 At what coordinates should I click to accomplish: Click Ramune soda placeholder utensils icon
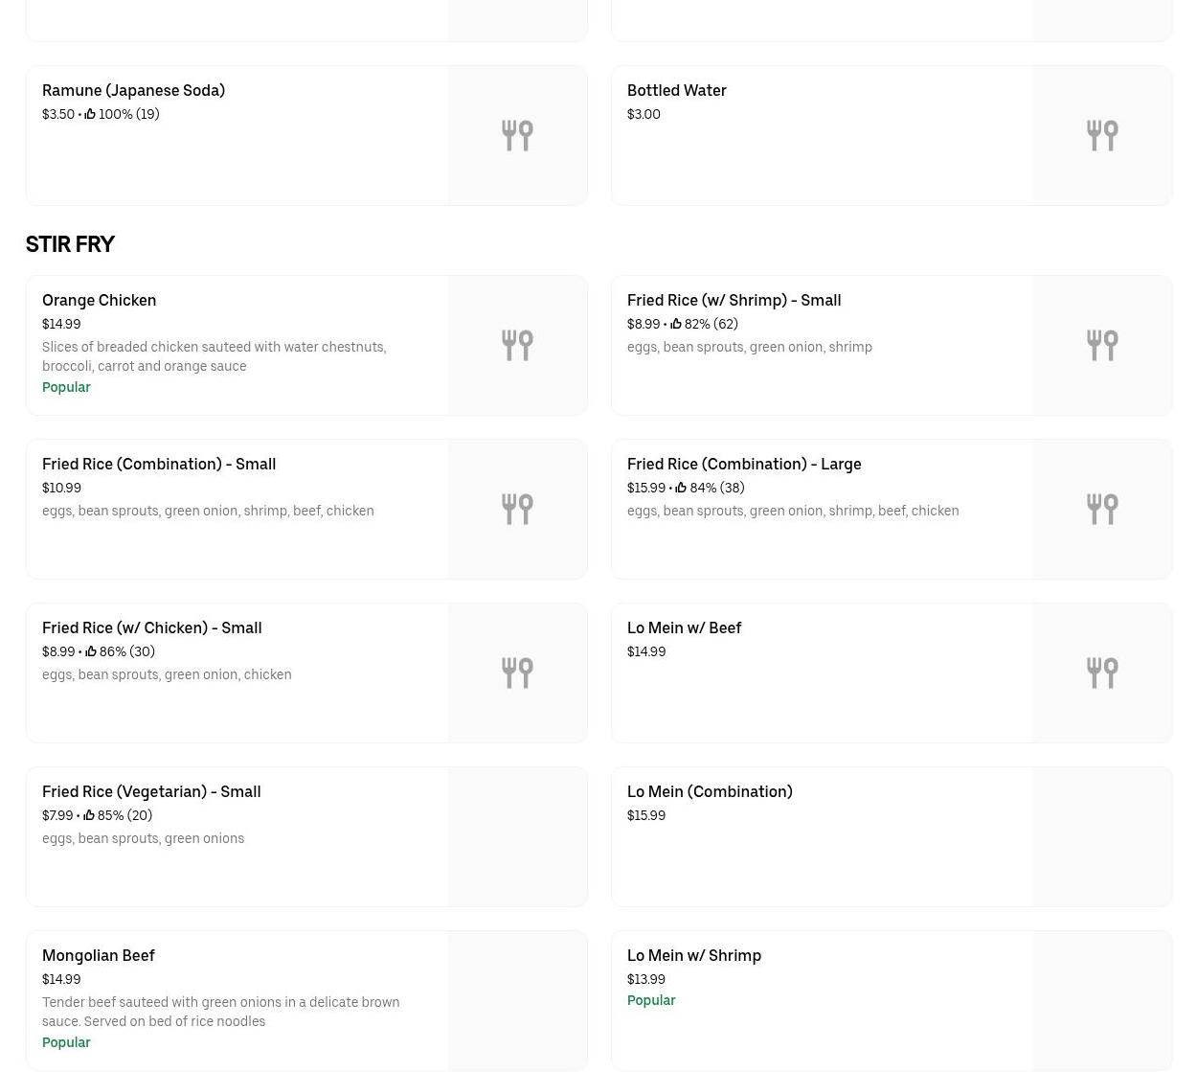coord(517,135)
